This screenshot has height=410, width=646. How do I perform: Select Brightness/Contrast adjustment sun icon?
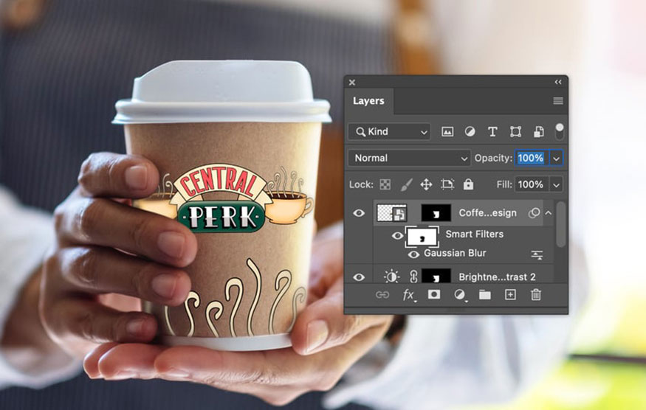point(391,277)
